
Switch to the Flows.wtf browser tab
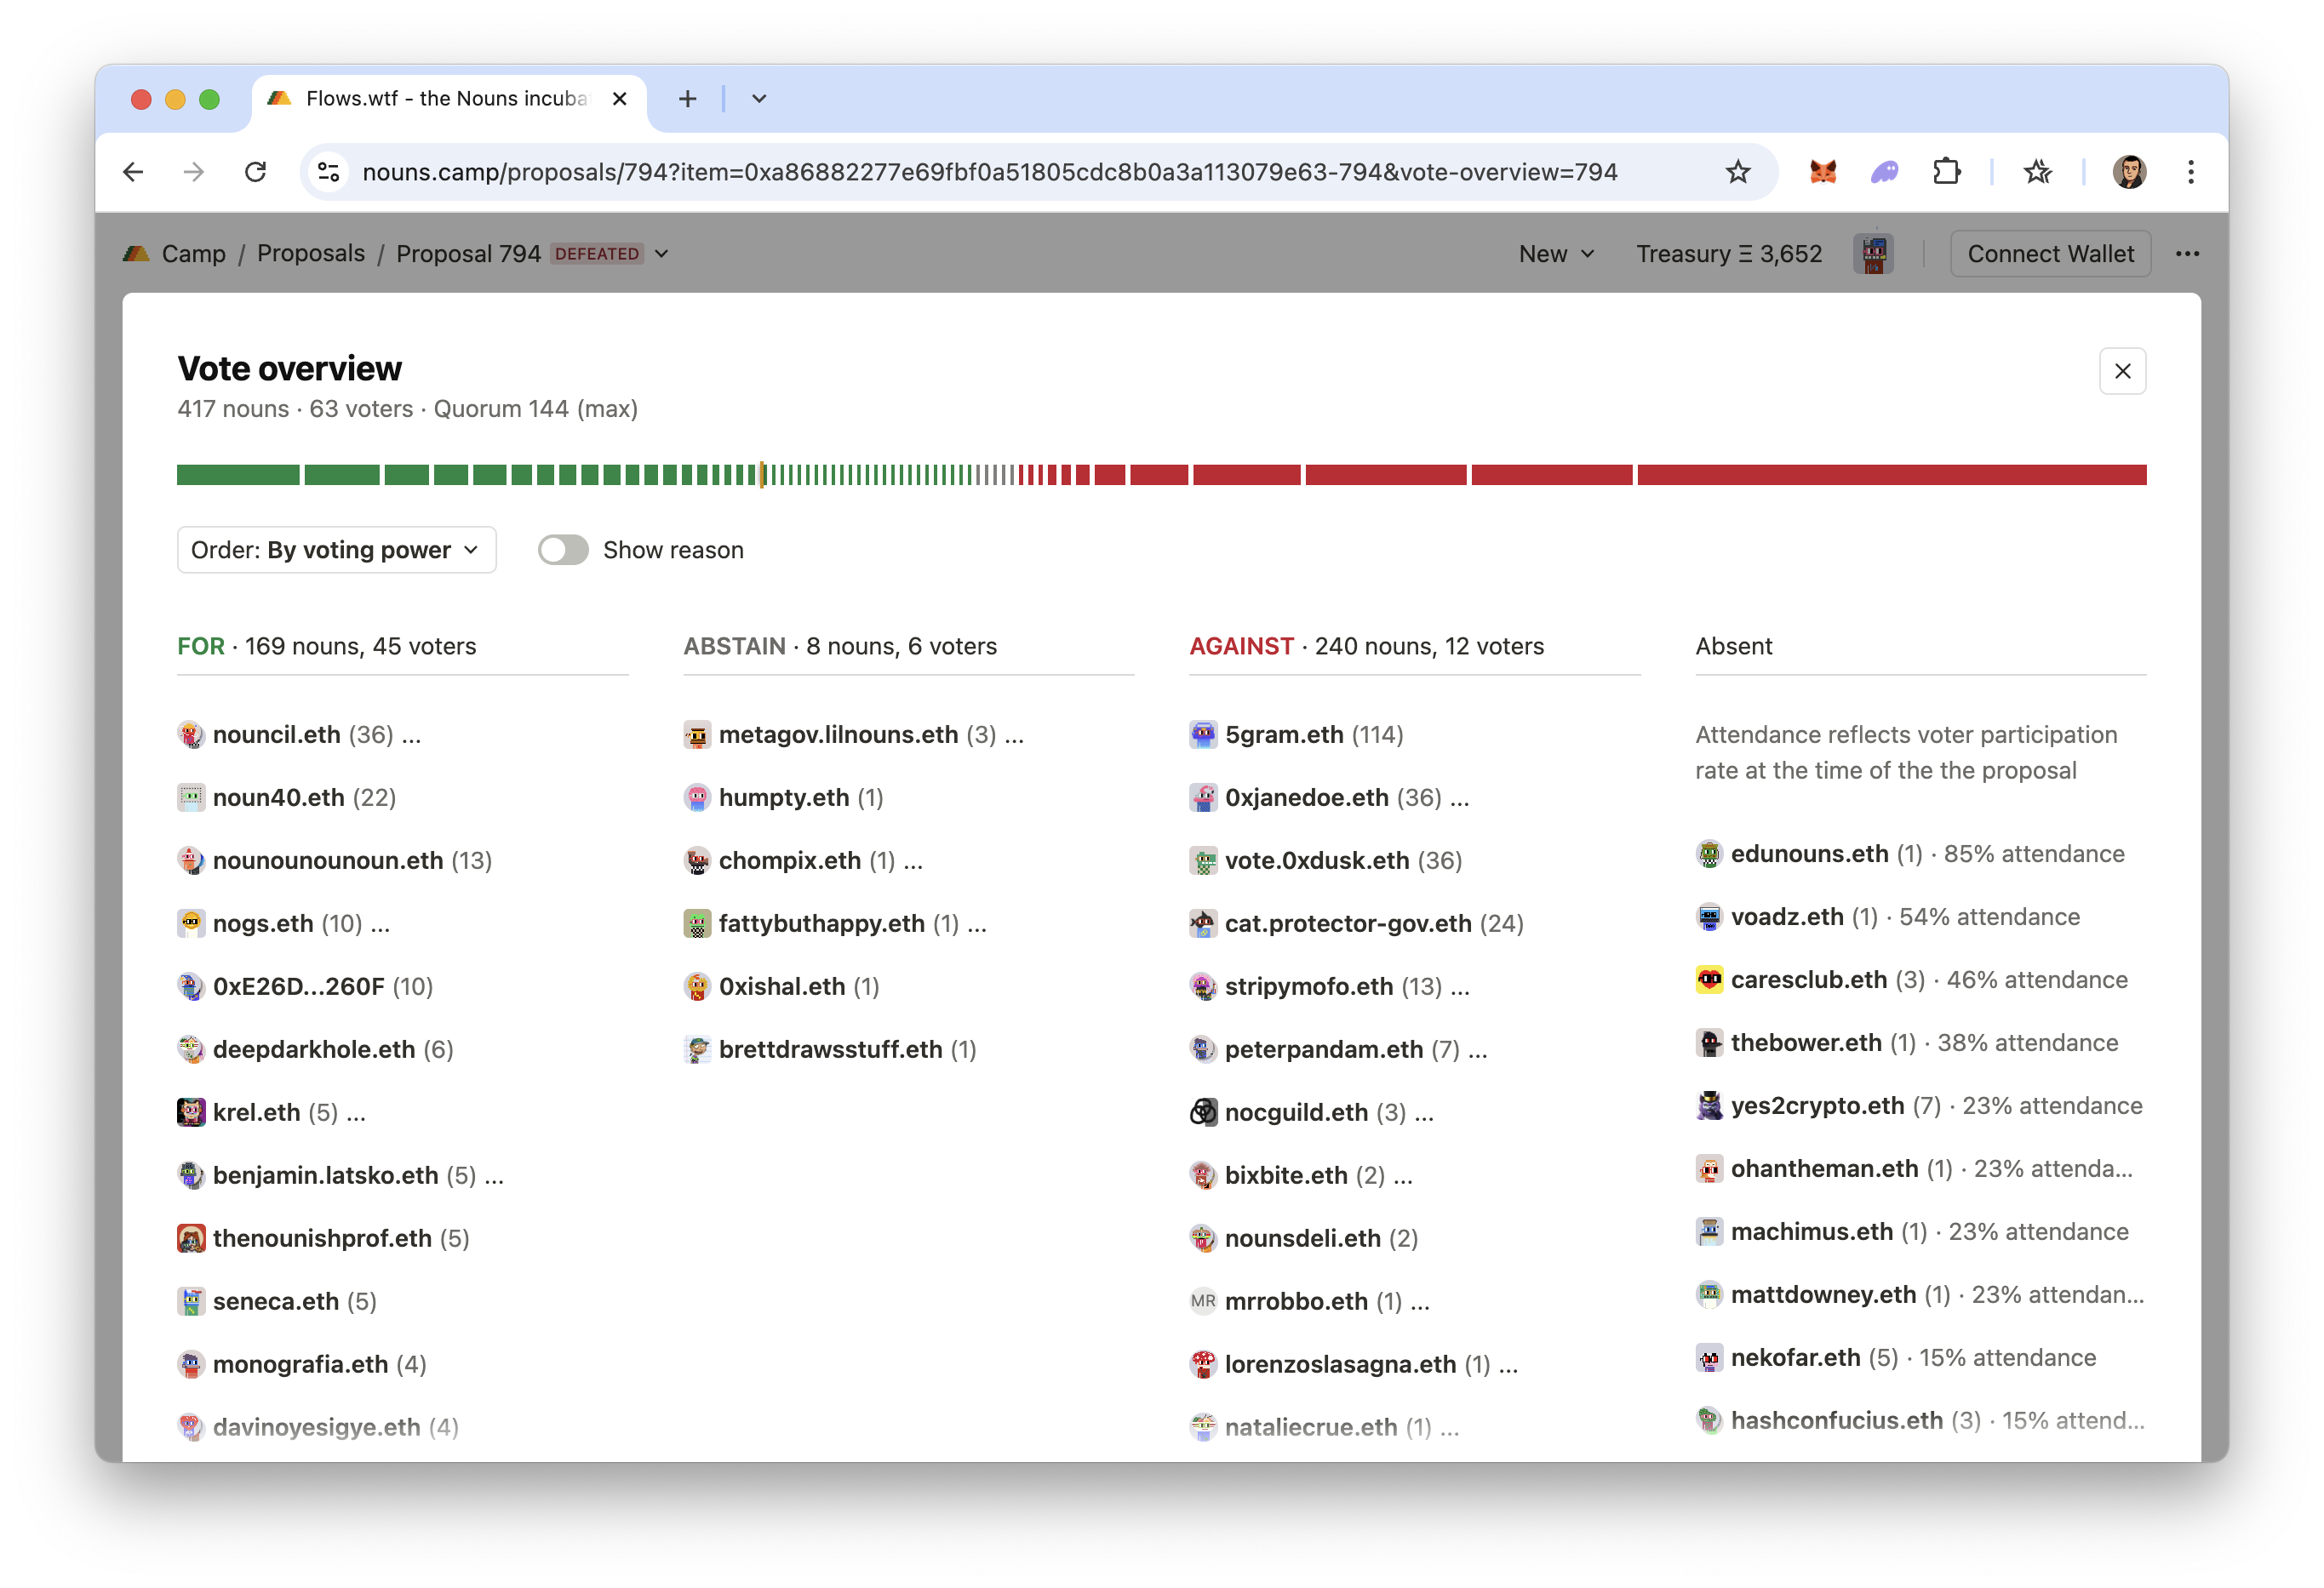(440, 99)
